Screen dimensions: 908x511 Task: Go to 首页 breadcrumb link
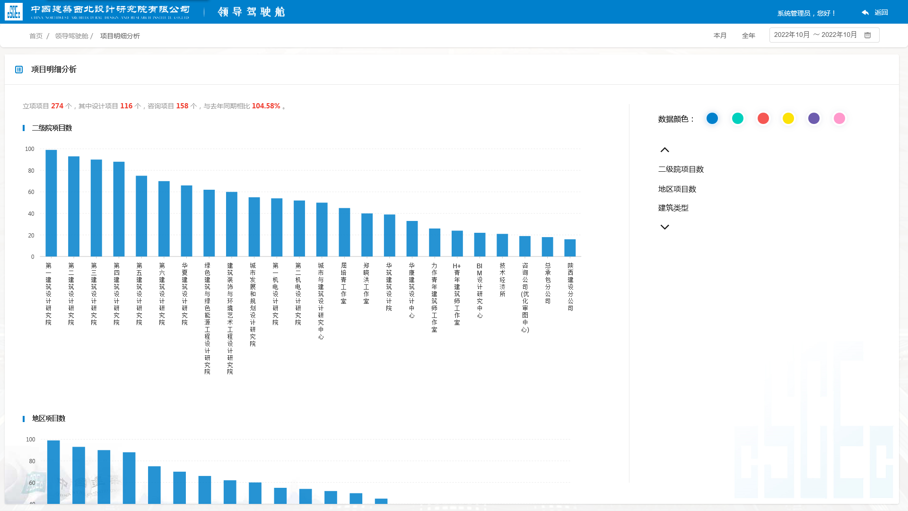click(36, 36)
